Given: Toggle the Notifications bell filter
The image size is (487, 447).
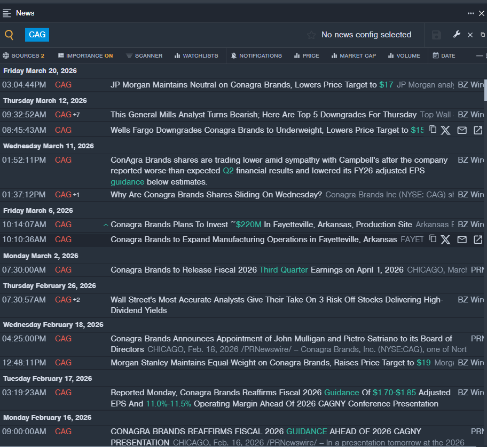Looking at the screenshot, I should pyautogui.click(x=256, y=55).
